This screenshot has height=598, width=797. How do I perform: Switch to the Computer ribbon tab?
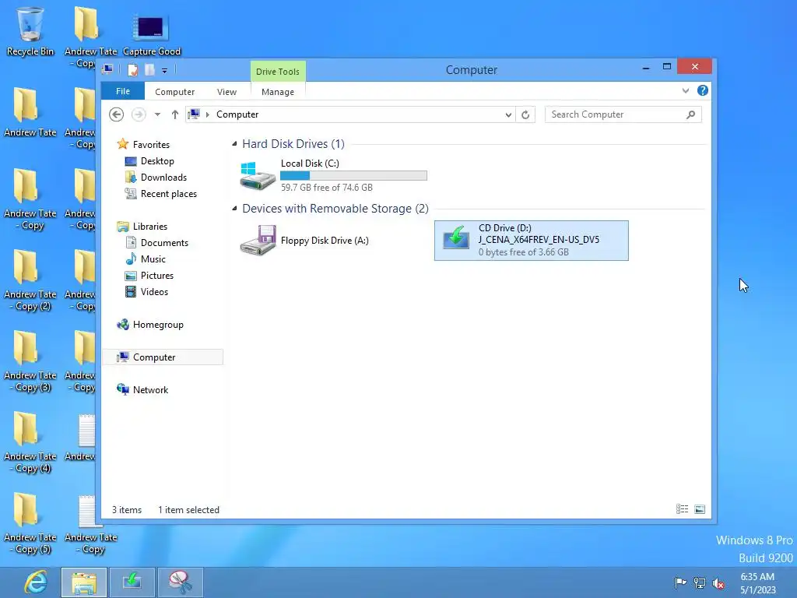175,92
